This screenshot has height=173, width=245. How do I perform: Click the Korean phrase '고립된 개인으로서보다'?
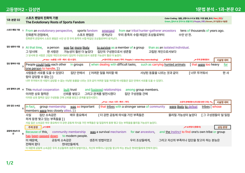coord(162,52)
